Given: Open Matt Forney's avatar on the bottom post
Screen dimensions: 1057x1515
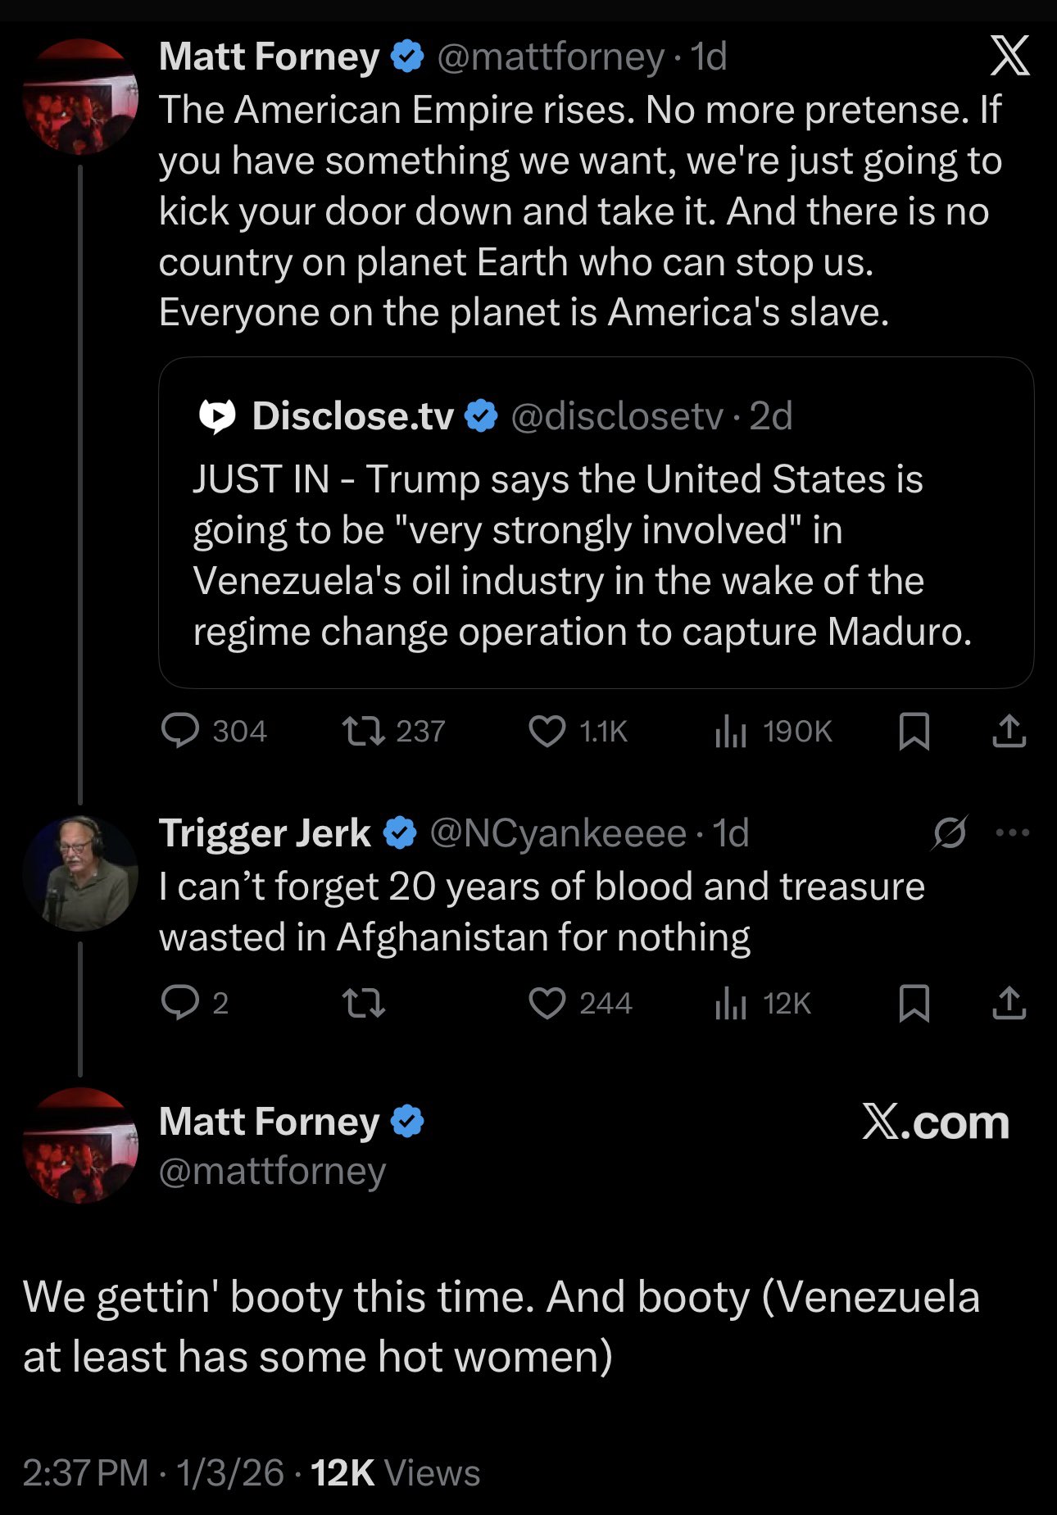Looking at the screenshot, I should (80, 1145).
